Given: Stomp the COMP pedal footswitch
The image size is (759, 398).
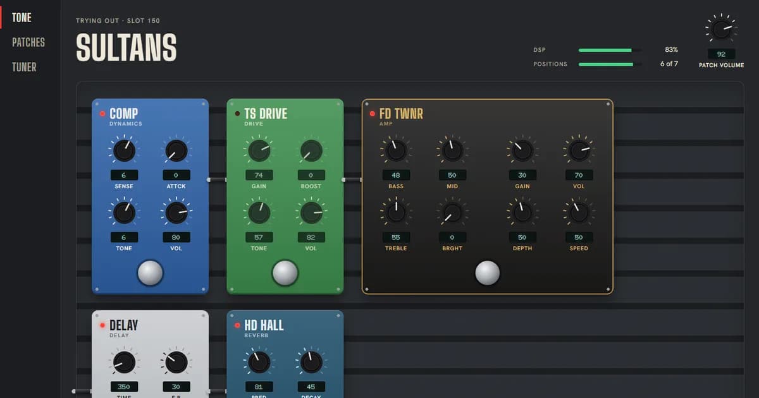Looking at the screenshot, I should (x=150, y=273).
